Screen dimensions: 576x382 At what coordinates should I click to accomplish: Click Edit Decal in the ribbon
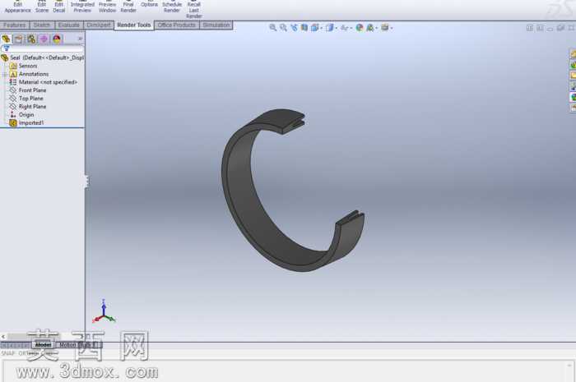[58, 7]
